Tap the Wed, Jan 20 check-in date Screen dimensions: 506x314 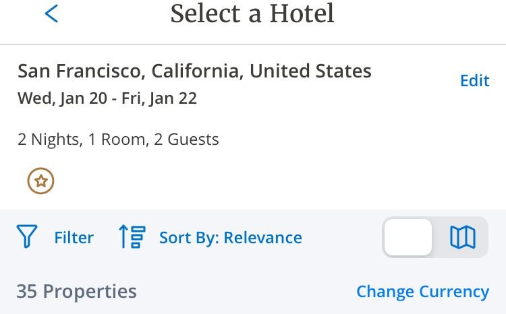(x=62, y=98)
